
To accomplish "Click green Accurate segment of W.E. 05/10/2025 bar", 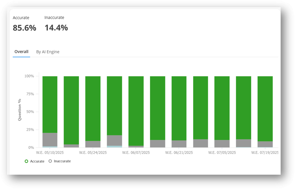I will tap(50, 105).
